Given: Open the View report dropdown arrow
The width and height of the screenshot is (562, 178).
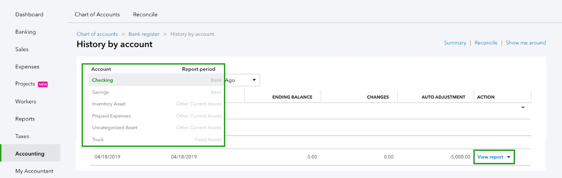Looking at the screenshot, I should coord(509,157).
